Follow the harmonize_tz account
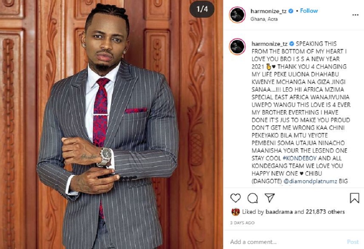This screenshot has height=249, width=364. tap(309, 11)
